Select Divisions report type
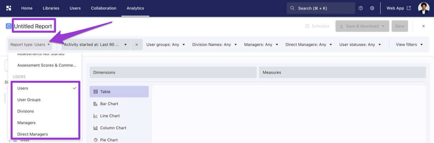The width and height of the screenshot is (434, 143). [45, 111]
